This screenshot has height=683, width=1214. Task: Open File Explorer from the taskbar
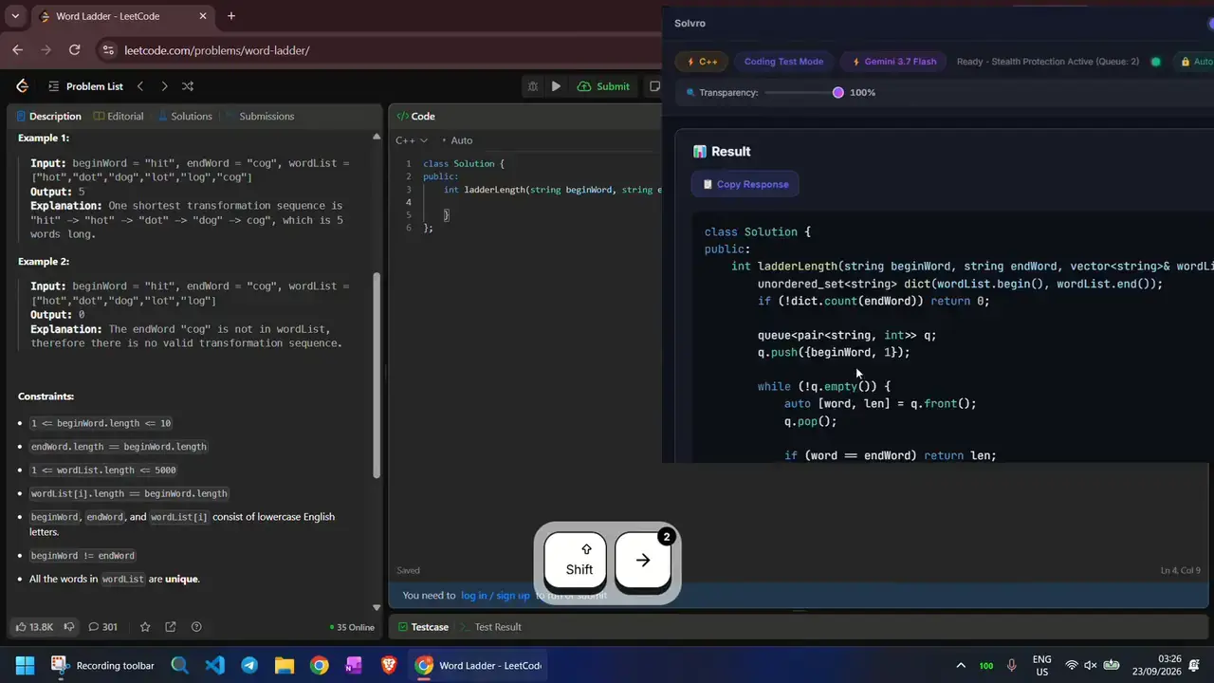(285, 665)
